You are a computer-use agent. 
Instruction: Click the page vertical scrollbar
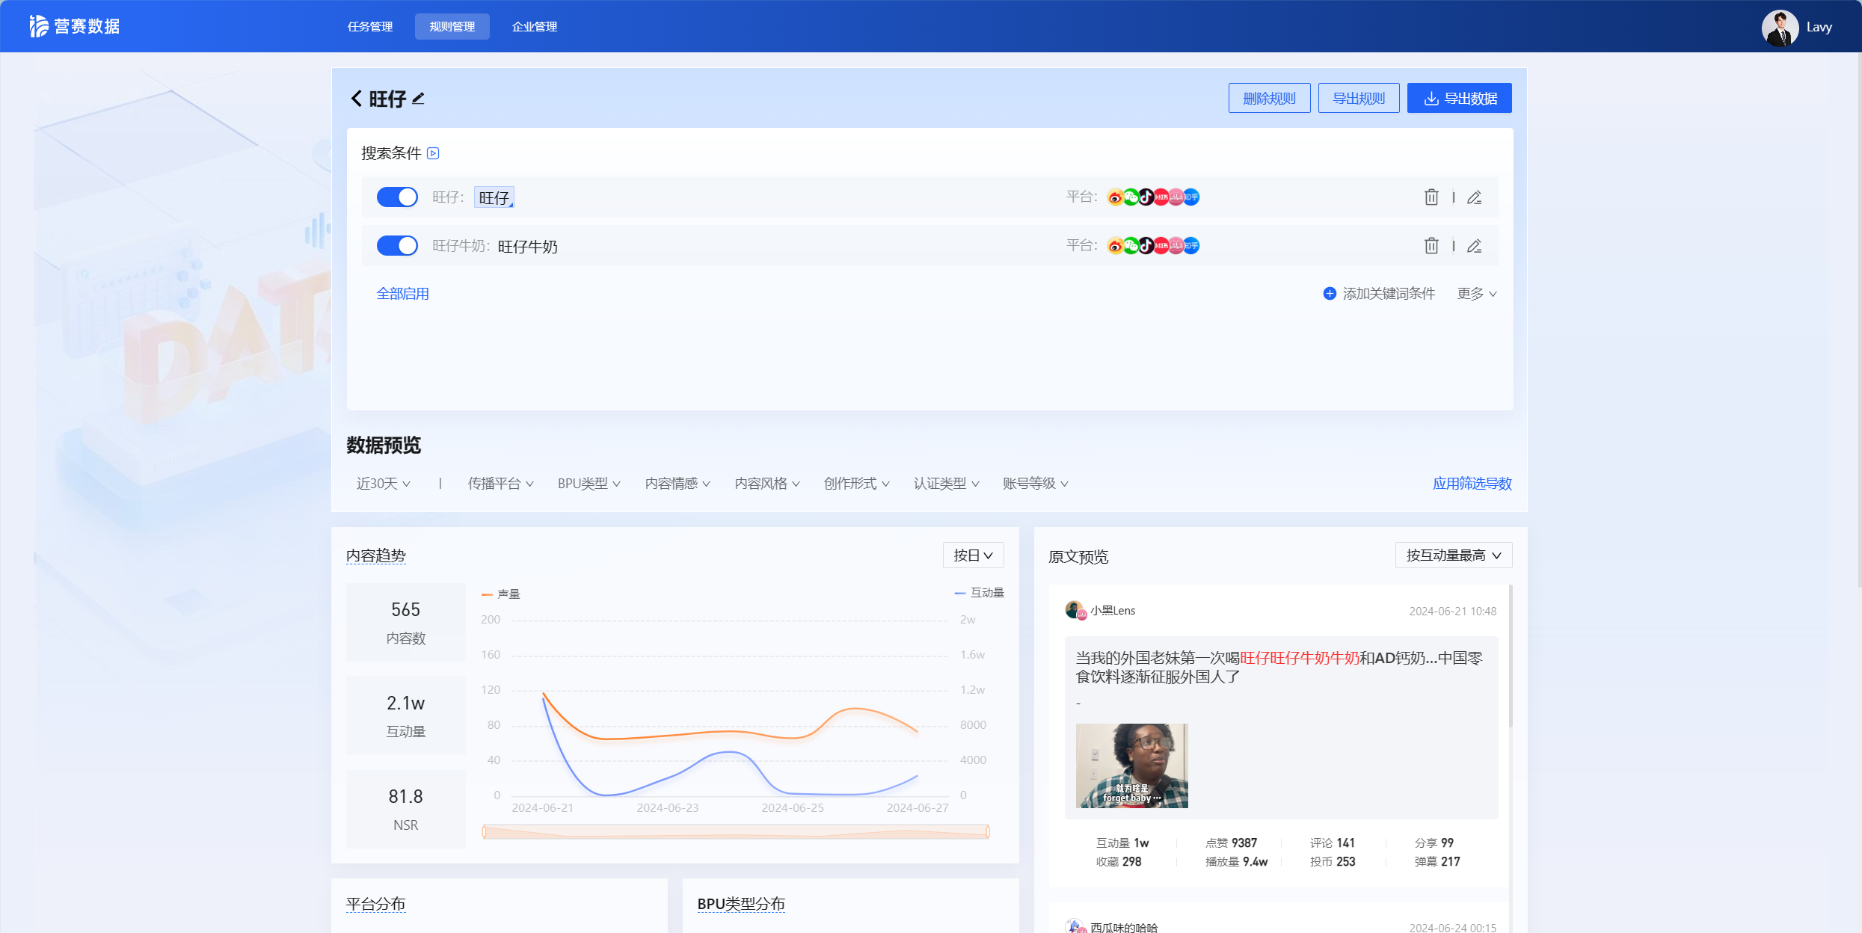(x=1859, y=321)
